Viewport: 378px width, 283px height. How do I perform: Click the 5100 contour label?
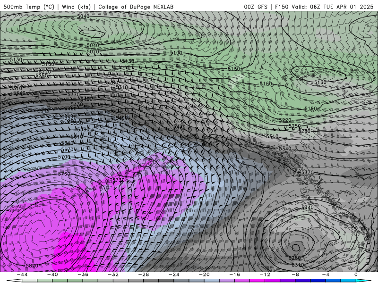(176, 52)
